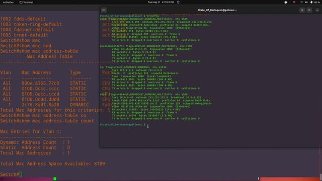Click 'Total Mac Addresses for this criterion' line
This screenshot has height=181, width=322.
(x=55, y=110)
